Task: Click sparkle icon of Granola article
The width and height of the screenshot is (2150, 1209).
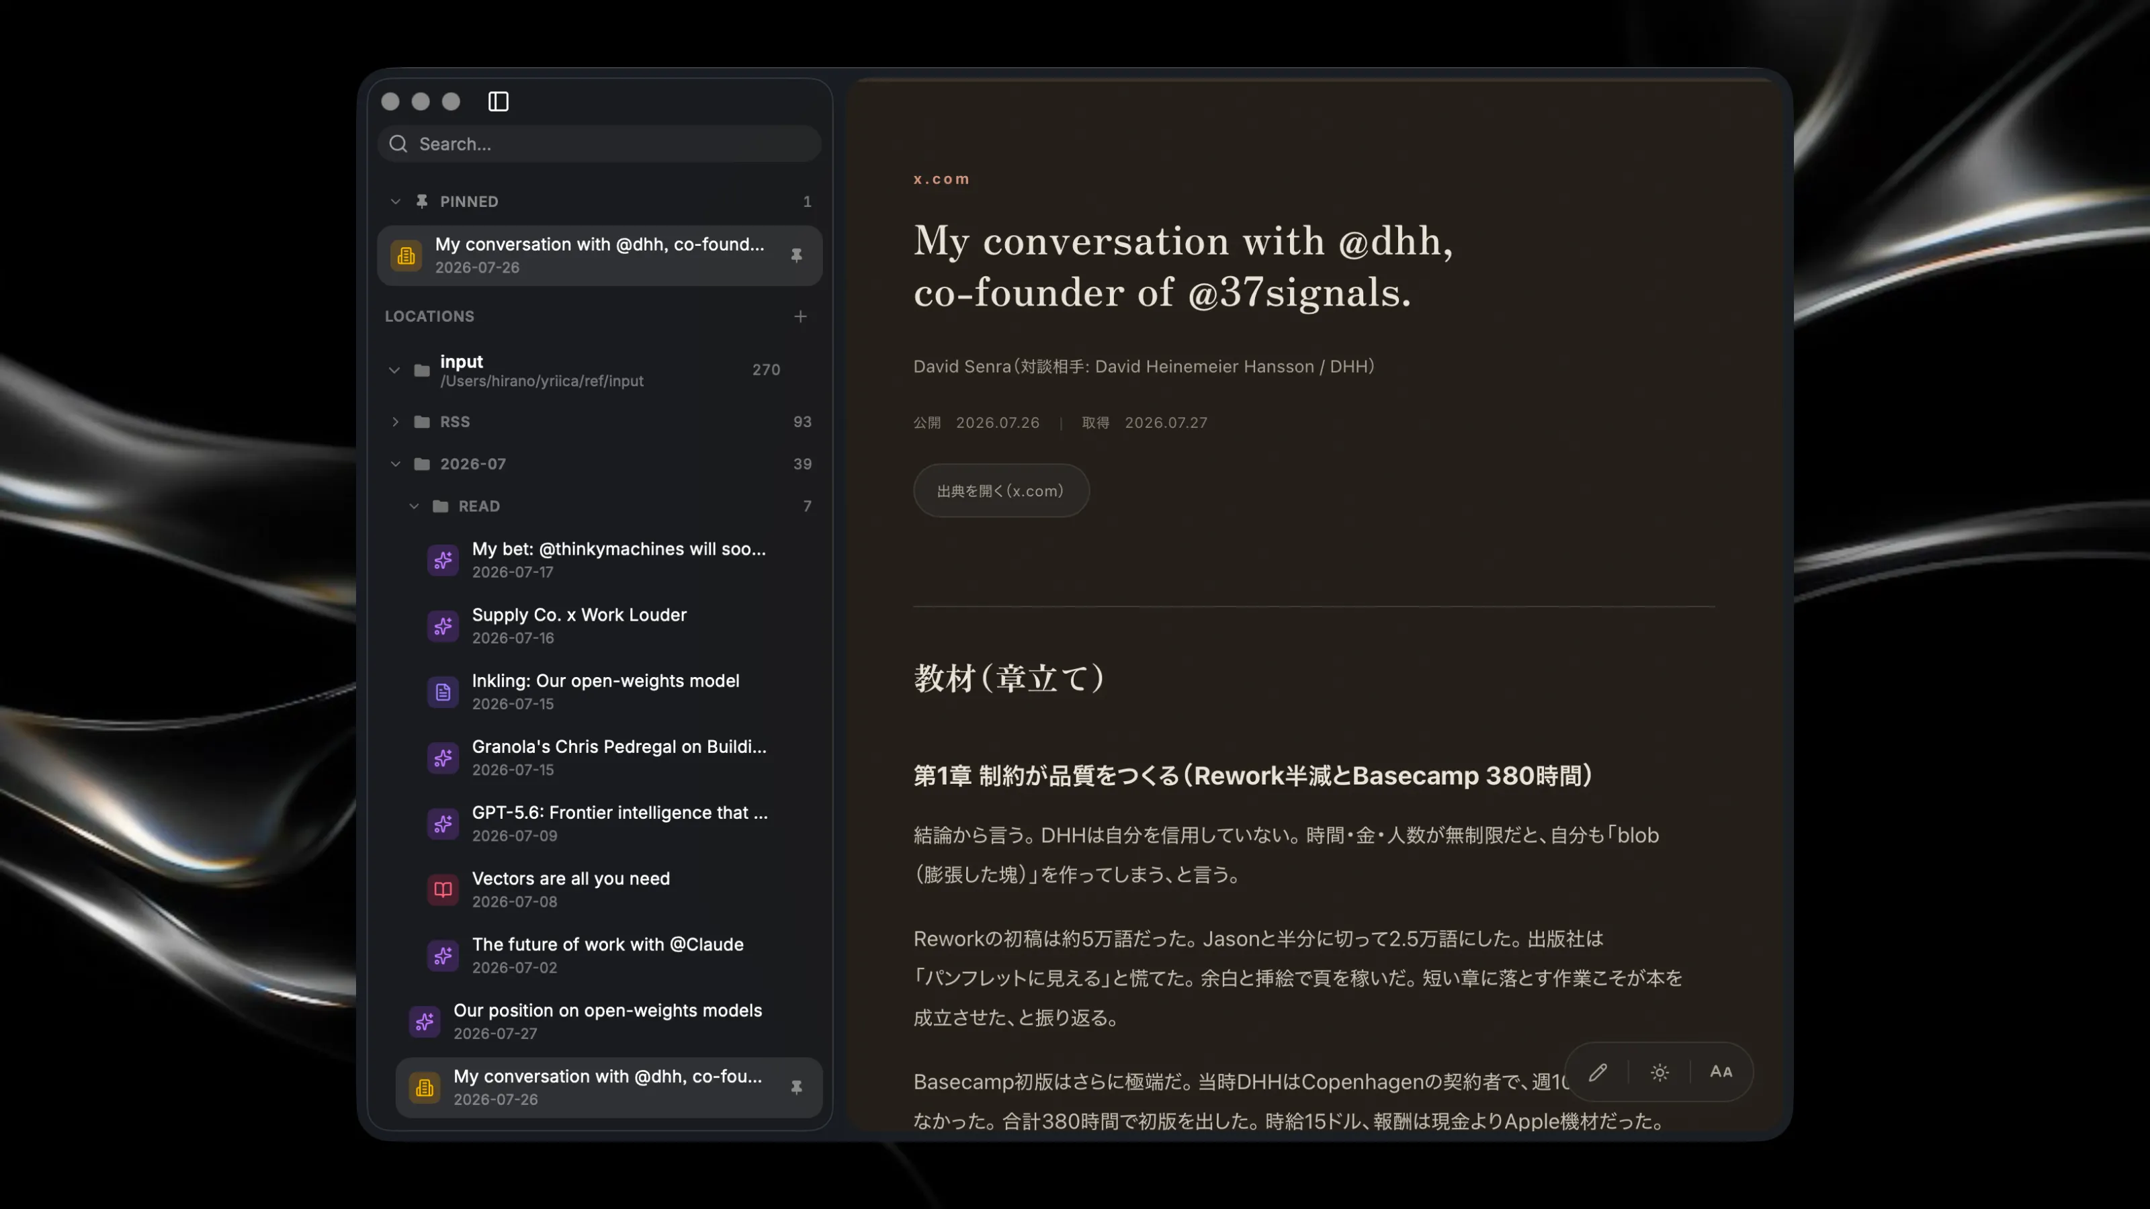Action: [443, 758]
